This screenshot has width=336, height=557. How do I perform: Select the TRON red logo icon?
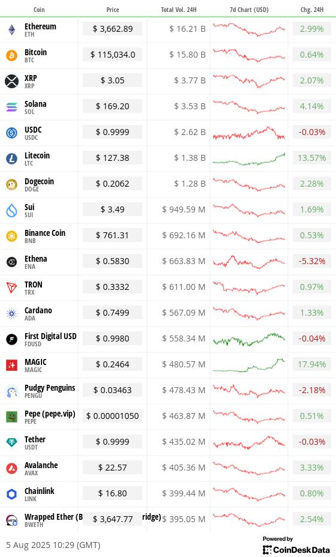[12, 288]
